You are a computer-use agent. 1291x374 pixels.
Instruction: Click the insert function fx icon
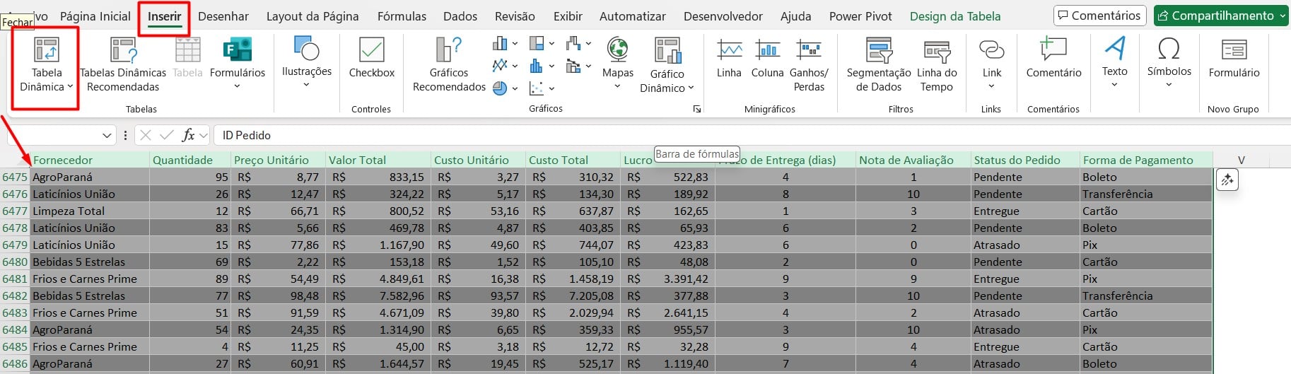click(188, 135)
